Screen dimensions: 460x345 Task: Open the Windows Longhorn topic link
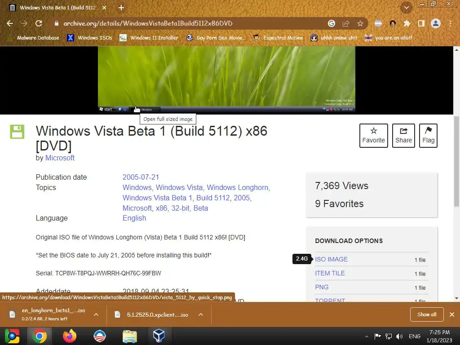pos(237,187)
